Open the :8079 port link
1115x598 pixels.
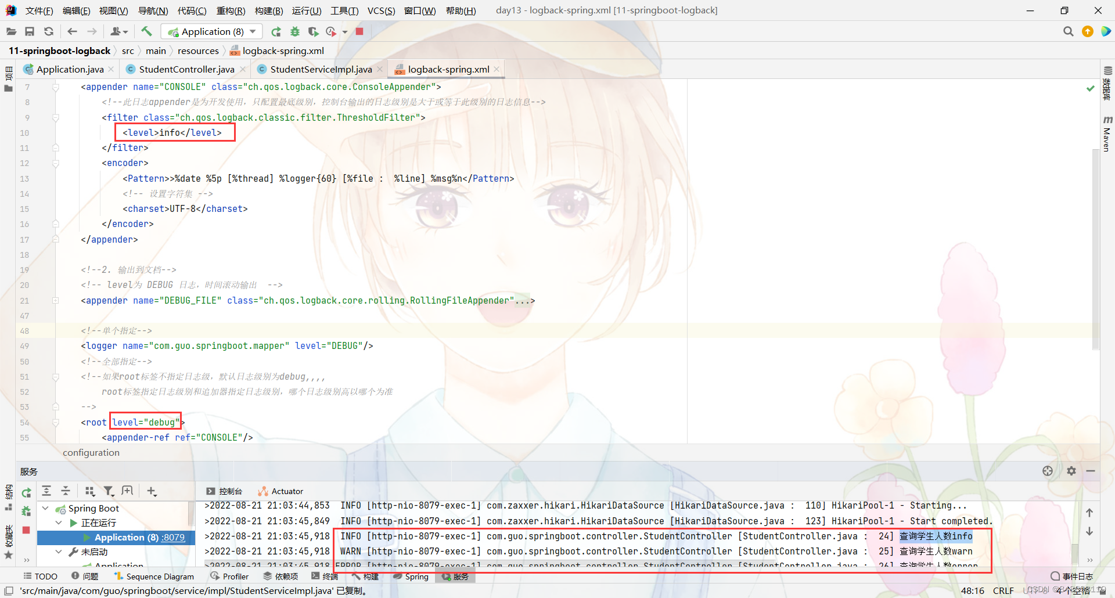(173, 538)
